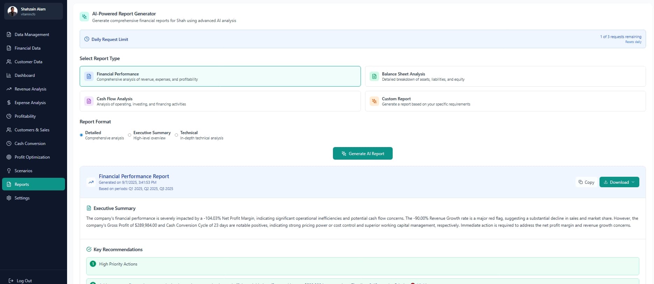Click the Cash Flow Analysis purple icon
Screen dimensions: 654x284
[89, 101]
